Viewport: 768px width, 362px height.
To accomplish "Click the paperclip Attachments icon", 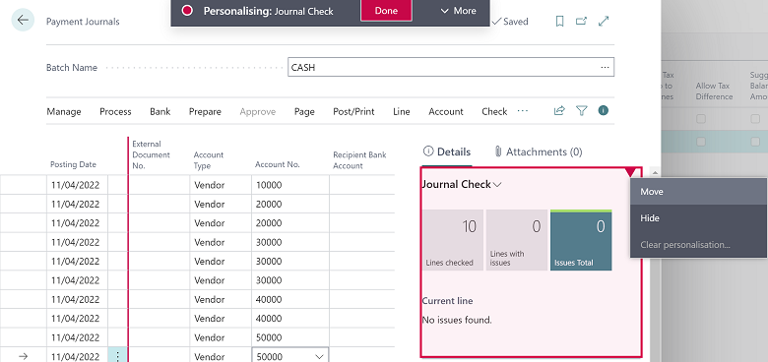I will tap(497, 151).
